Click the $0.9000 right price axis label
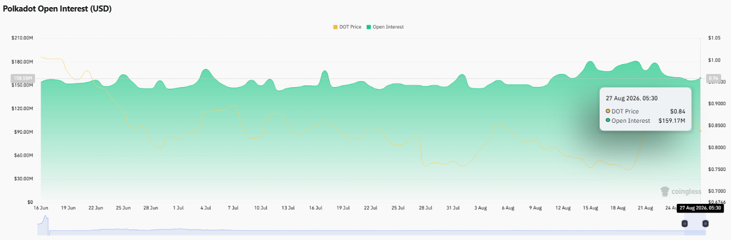The height and width of the screenshot is (240, 731). [717, 104]
